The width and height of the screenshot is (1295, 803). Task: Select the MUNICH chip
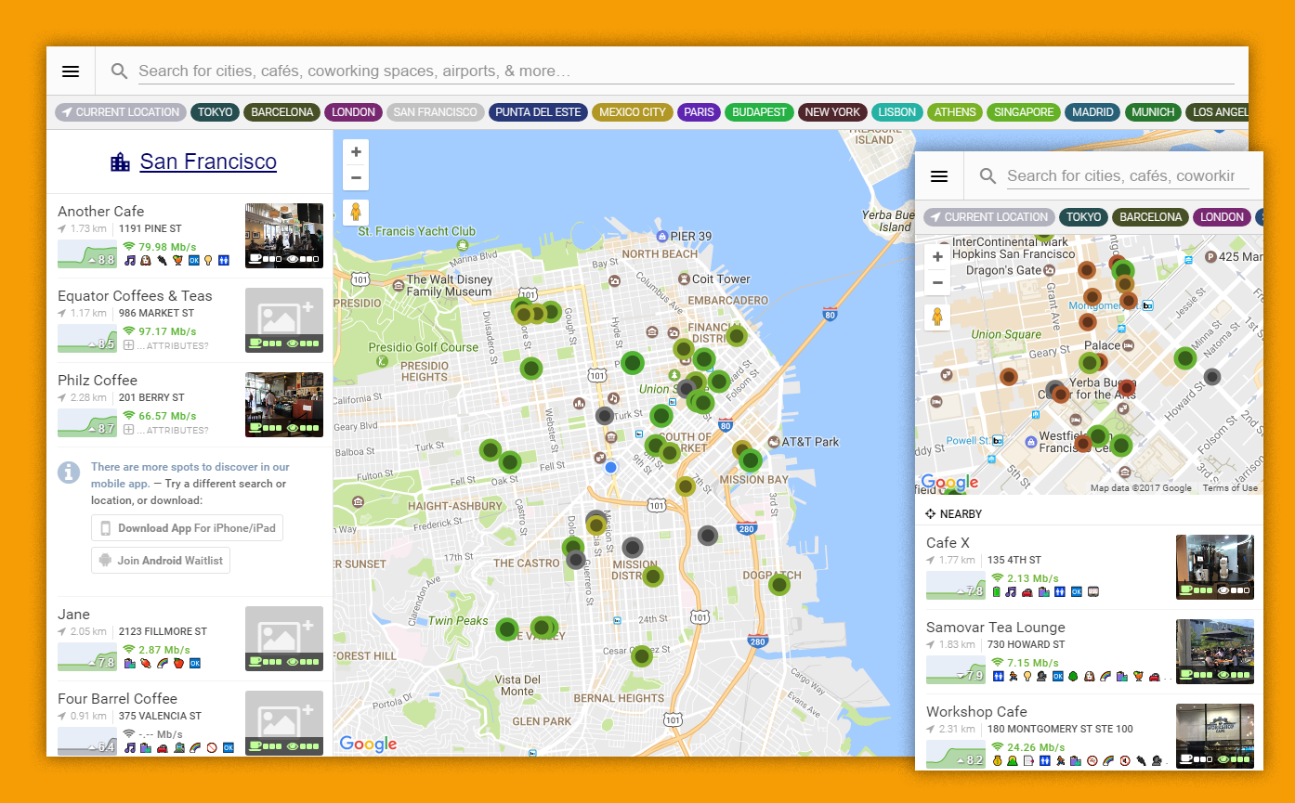(1153, 112)
